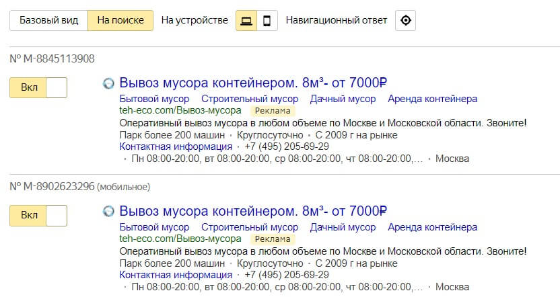Select mobile phone device preview icon
Image resolution: width=560 pixels, height=297 pixels.
[267, 21]
